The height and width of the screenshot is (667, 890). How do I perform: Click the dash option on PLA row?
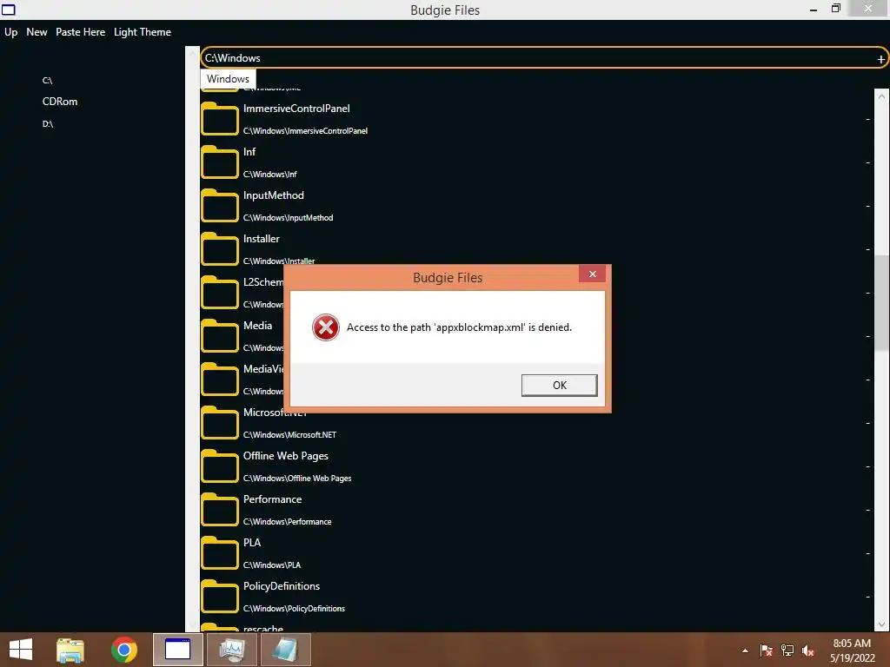point(868,553)
